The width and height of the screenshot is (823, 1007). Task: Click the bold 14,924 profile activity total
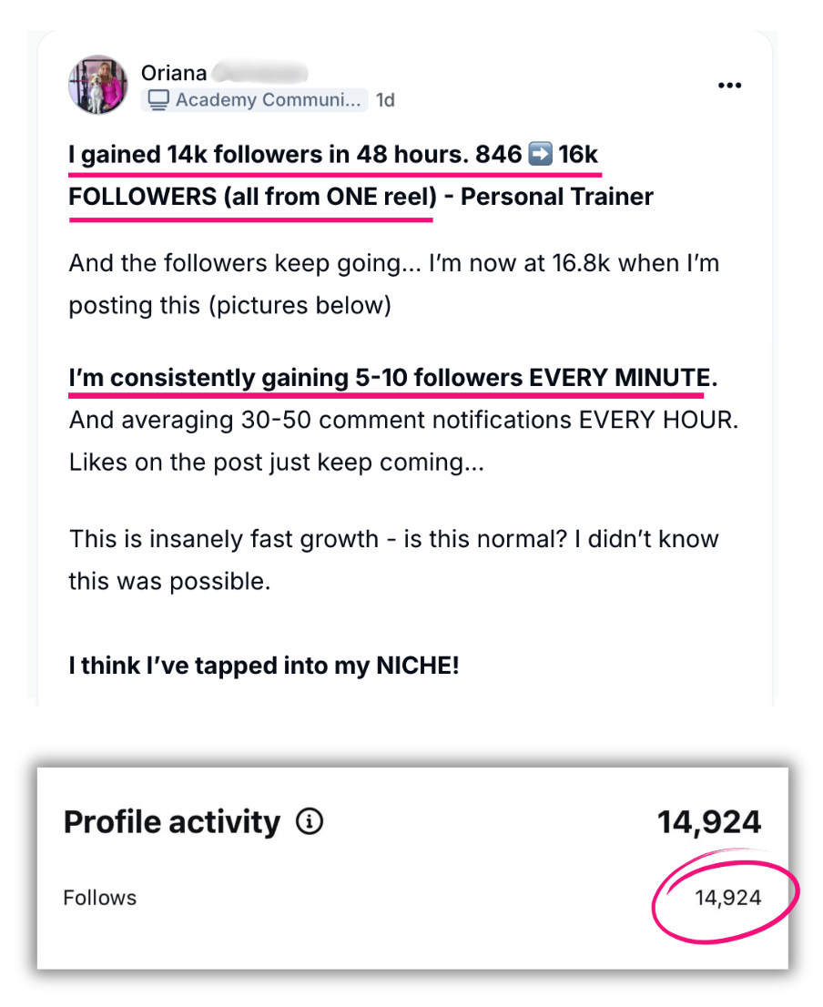pyautogui.click(x=709, y=823)
